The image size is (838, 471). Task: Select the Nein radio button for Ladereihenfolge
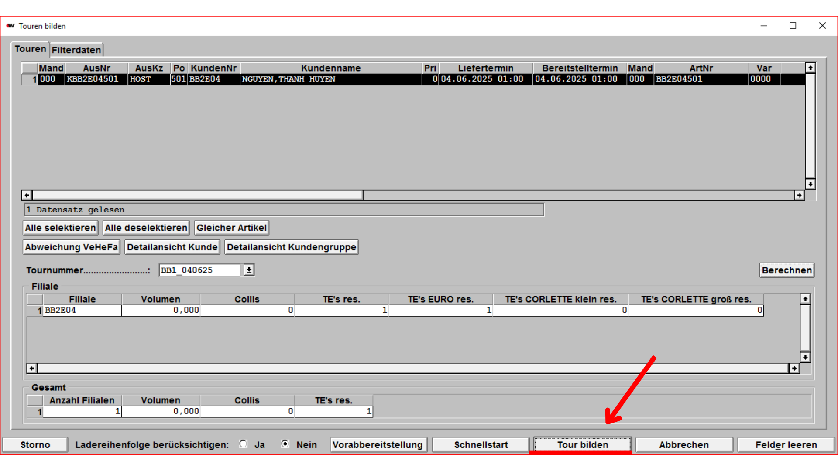285,444
